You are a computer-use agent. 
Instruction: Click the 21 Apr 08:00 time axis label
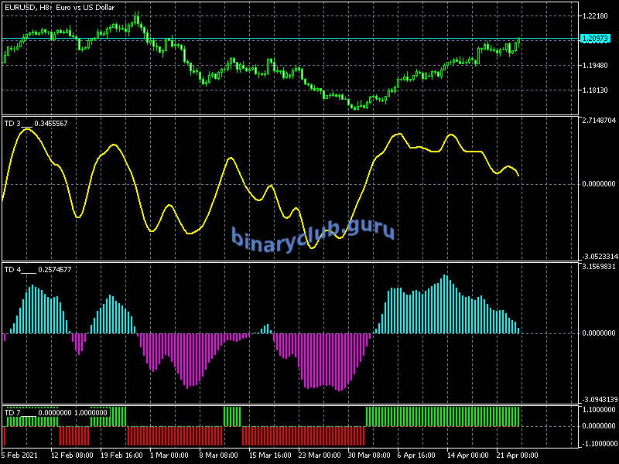point(516,455)
